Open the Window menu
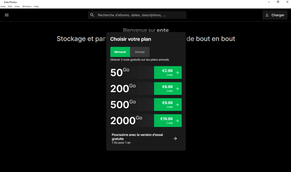291x172 pixels. click(27, 6)
